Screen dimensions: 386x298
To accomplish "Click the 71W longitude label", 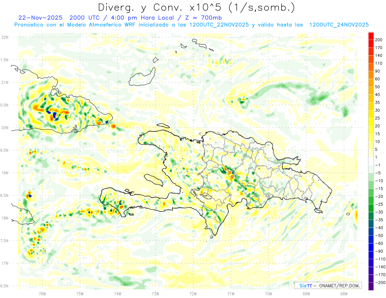I will coord(231,293).
